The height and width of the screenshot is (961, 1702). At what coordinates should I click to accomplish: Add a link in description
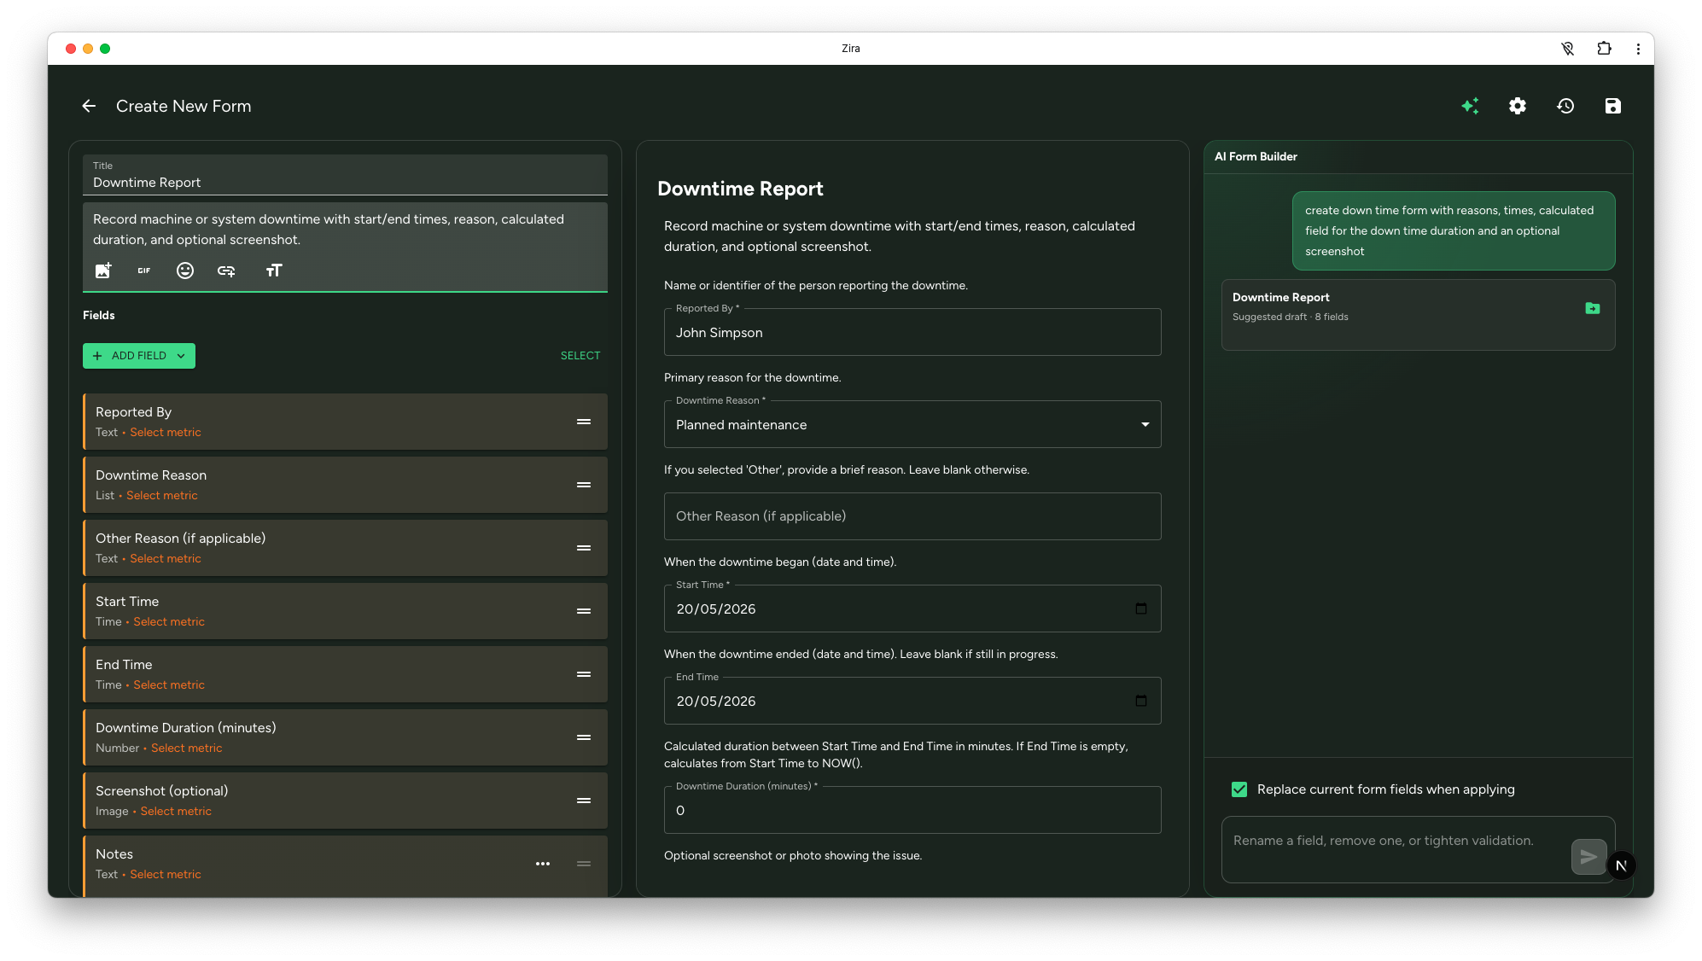click(226, 271)
